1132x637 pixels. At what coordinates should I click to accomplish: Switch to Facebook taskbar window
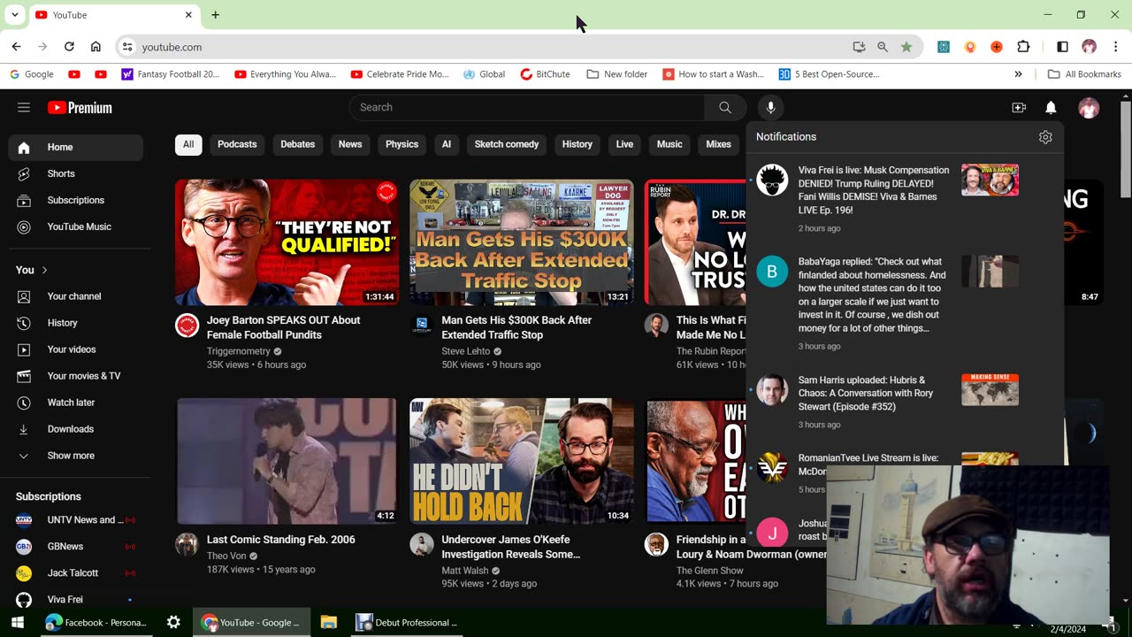pyautogui.click(x=96, y=622)
